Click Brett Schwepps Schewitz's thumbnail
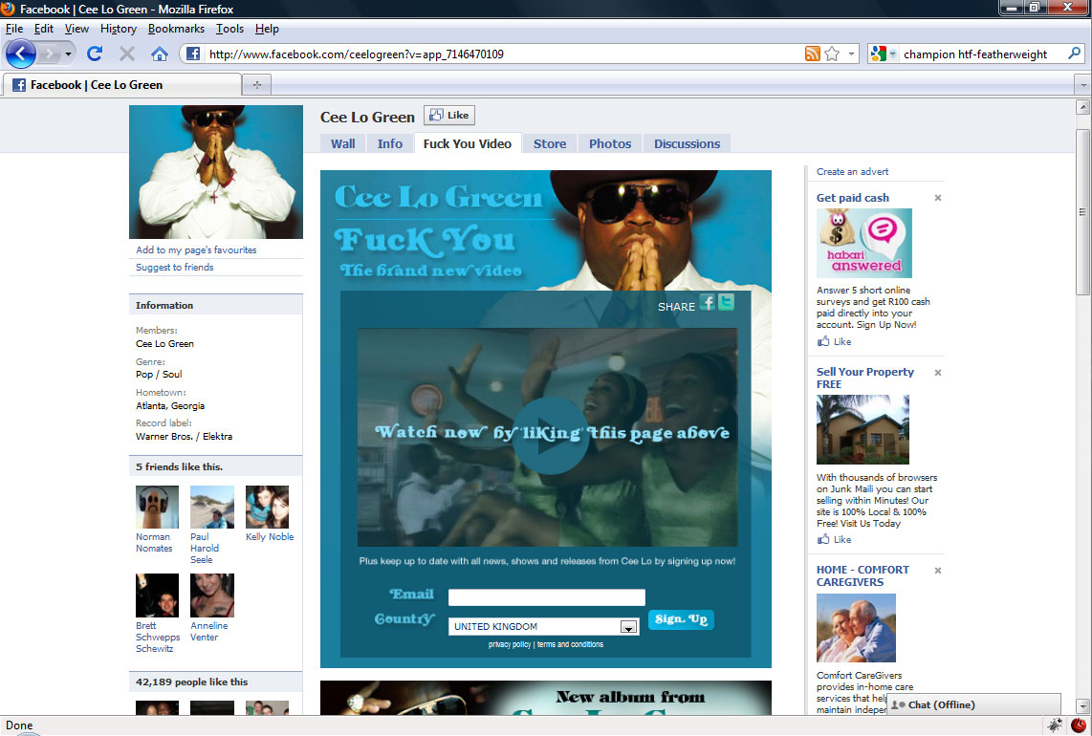1092x736 pixels. 158,595
